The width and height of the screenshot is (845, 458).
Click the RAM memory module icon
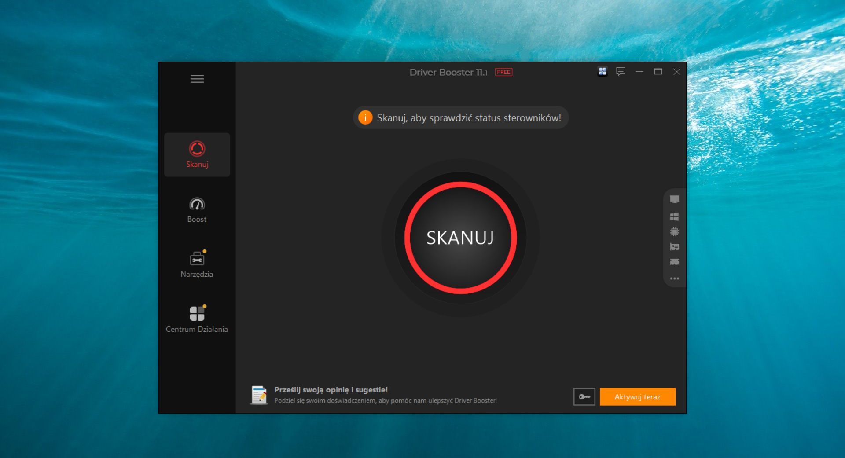[674, 262]
